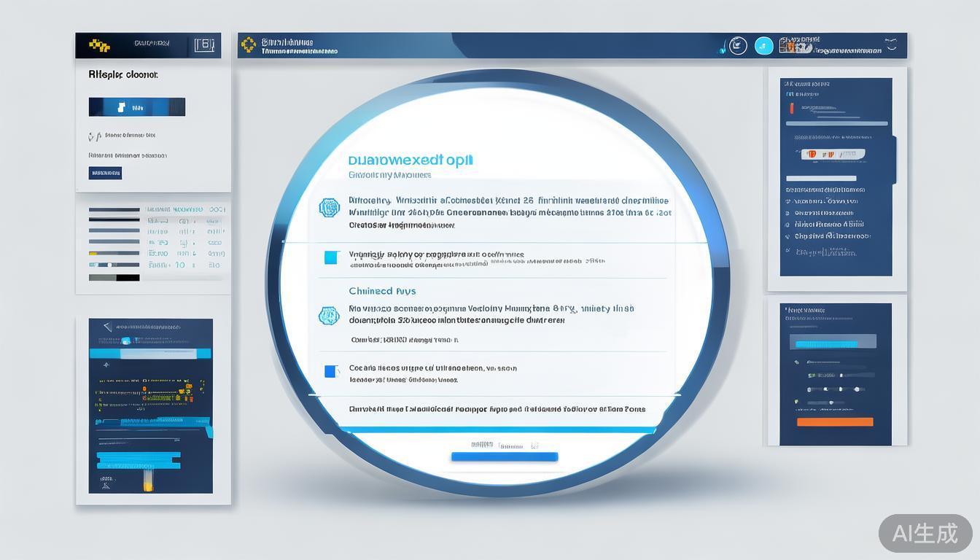Toggle the white switch in the top-right dark panel

833,154
